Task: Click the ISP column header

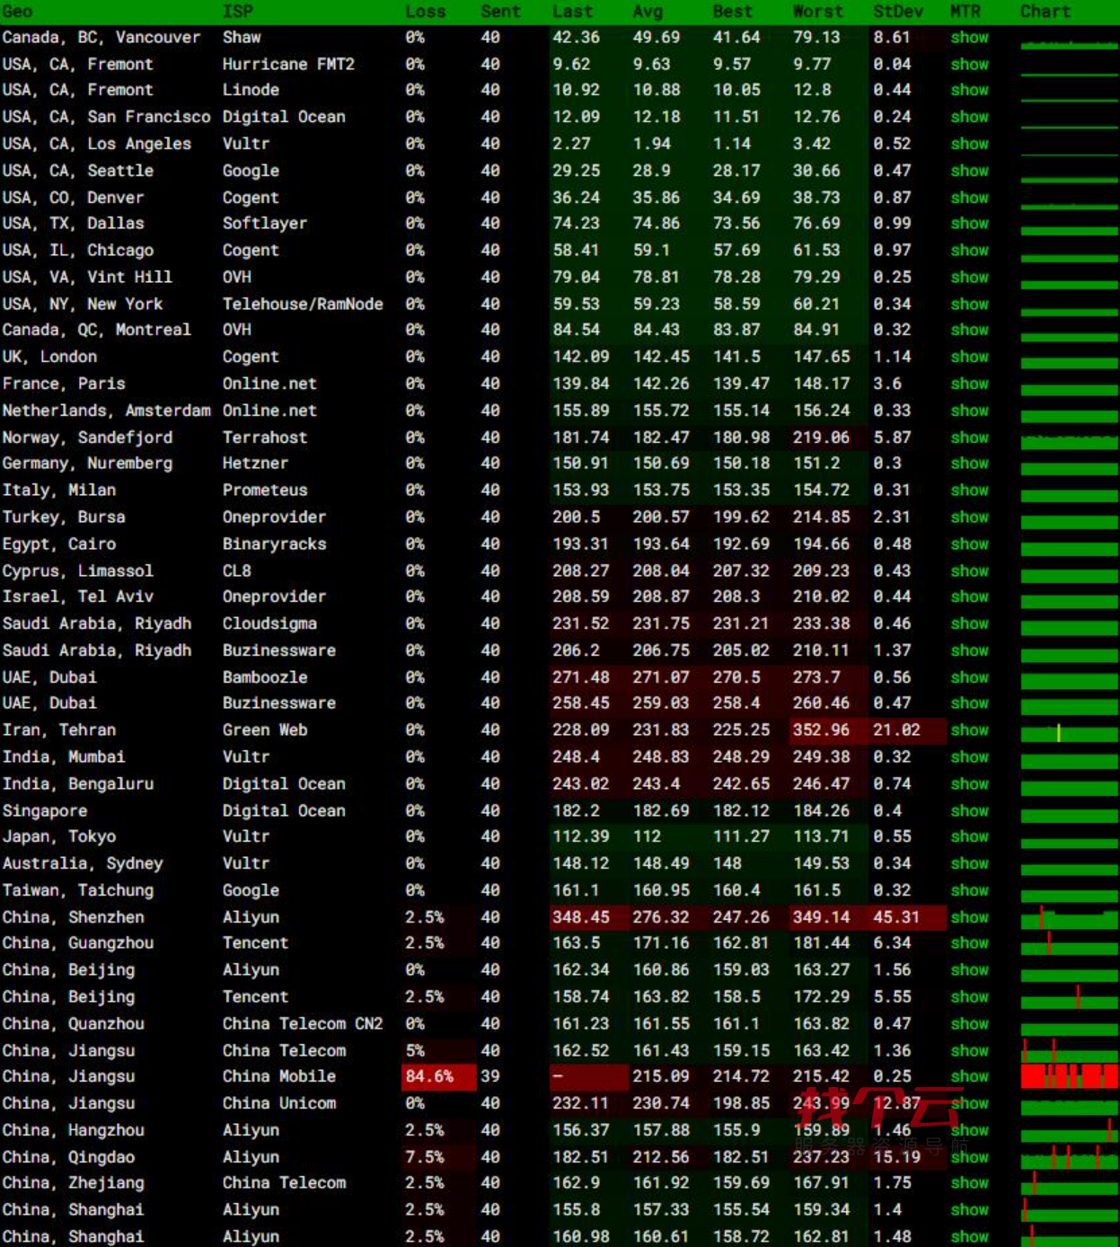Action: pos(238,12)
